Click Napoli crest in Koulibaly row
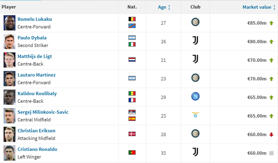The image size is (278, 163). (195, 97)
